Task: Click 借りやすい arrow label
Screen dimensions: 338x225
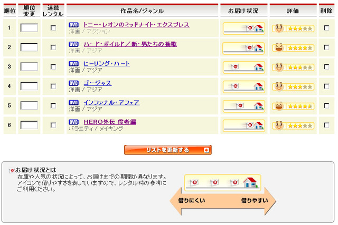Action: (x=255, y=200)
